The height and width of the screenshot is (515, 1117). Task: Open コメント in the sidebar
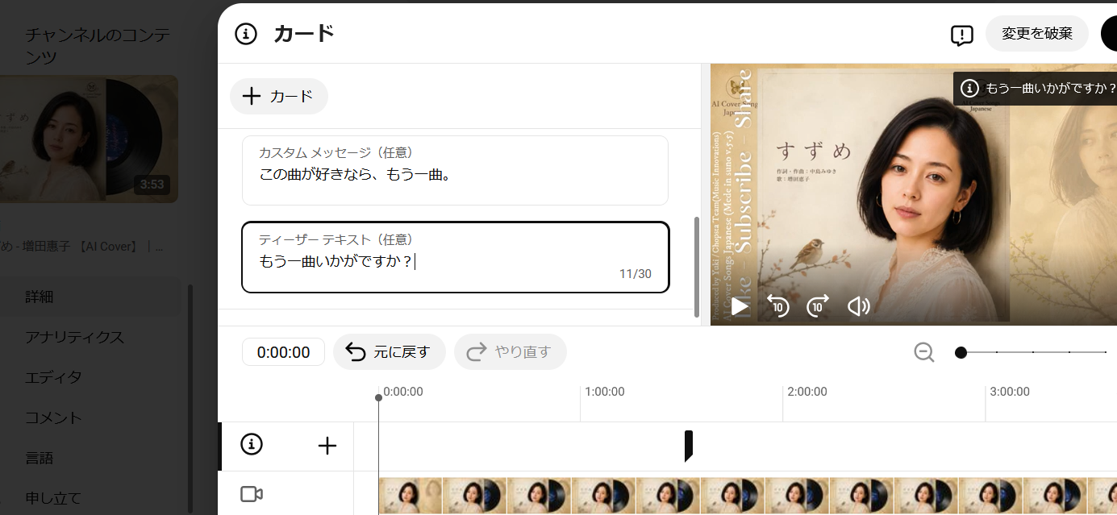pyautogui.click(x=53, y=417)
